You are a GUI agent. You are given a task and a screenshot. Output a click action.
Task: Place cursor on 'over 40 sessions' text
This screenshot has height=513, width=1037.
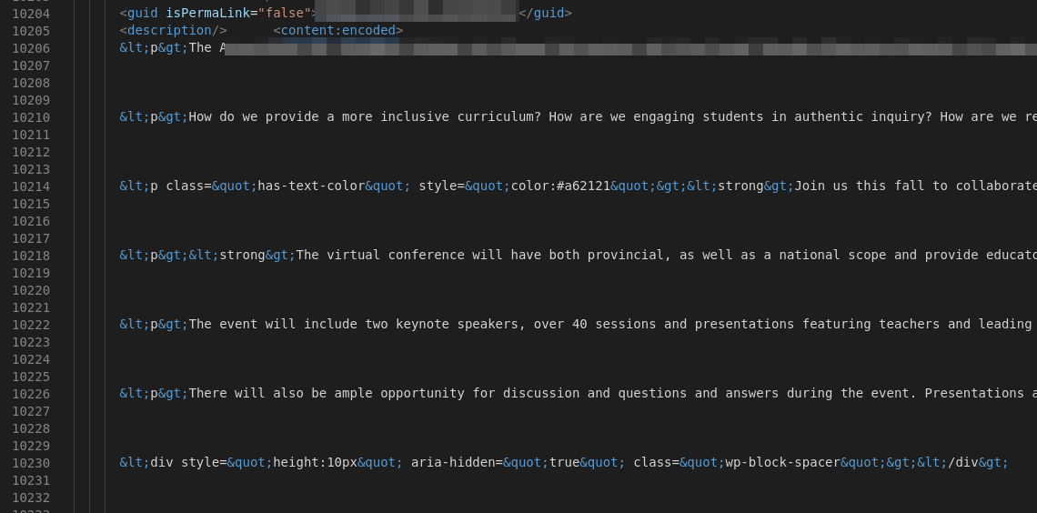(595, 324)
